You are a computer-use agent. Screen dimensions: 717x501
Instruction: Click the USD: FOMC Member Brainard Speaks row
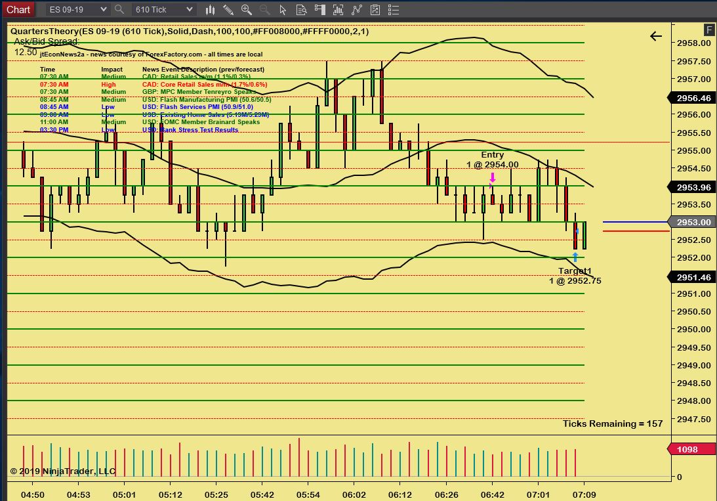coord(150,122)
